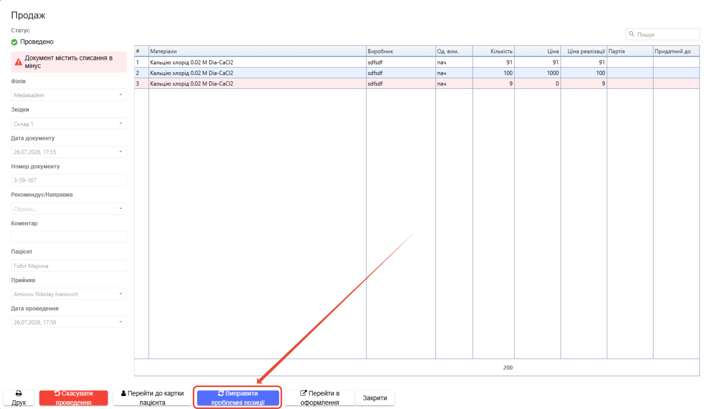Click the Пацієнт field with Гобіт Марина

coord(69,266)
